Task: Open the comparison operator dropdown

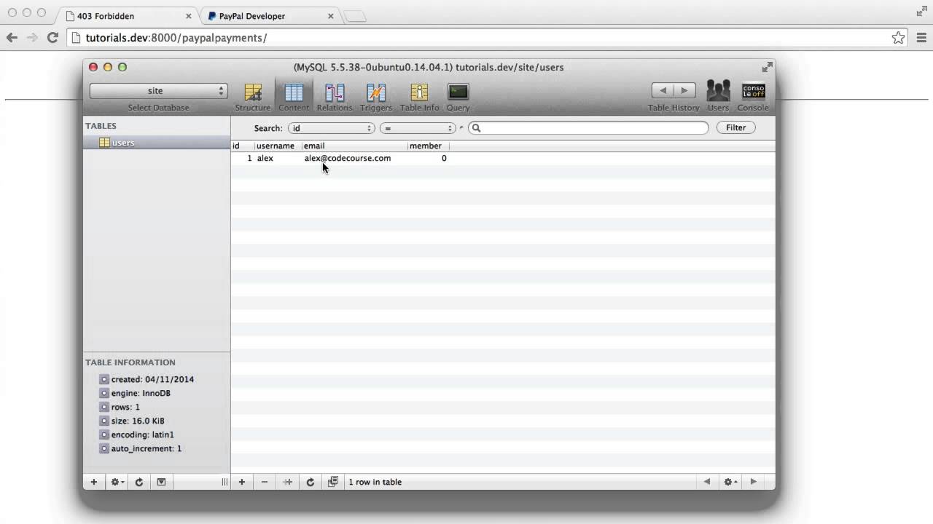Action: (x=418, y=128)
